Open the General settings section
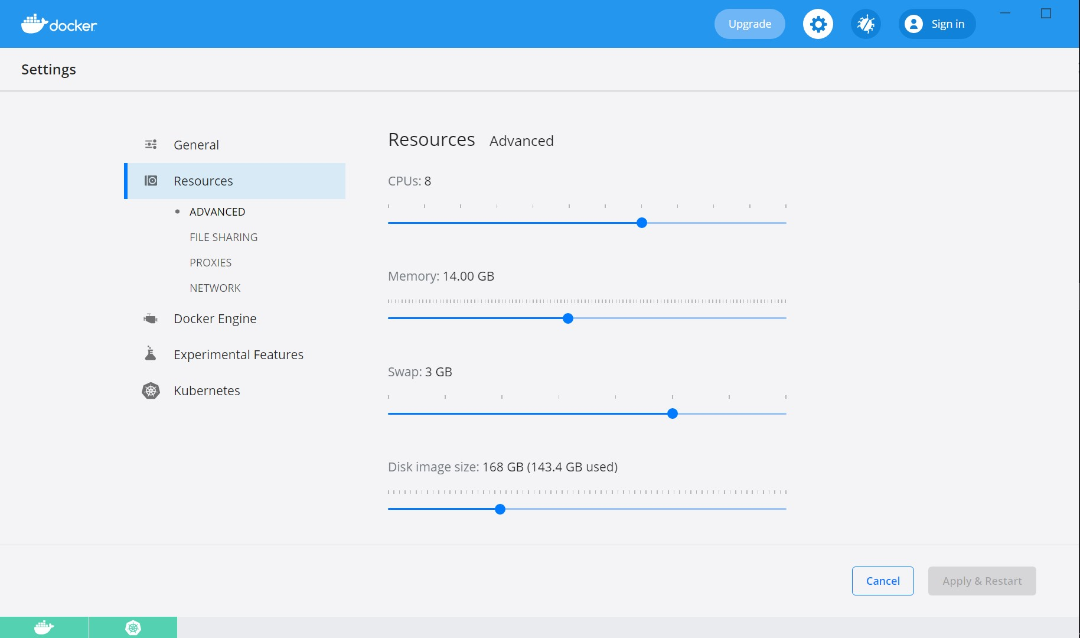 click(196, 145)
